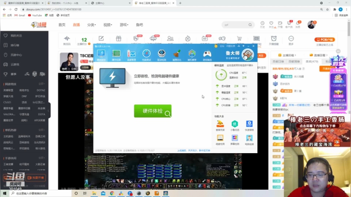Click the Lu Master cartoon mascot avatar
The width and height of the screenshot is (351, 197).
248,55
